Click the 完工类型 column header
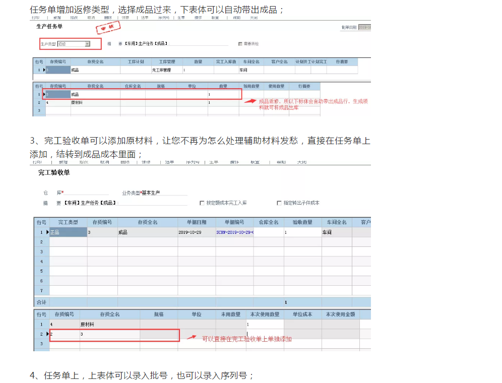The width and height of the screenshot is (502, 383). [x=68, y=222]
